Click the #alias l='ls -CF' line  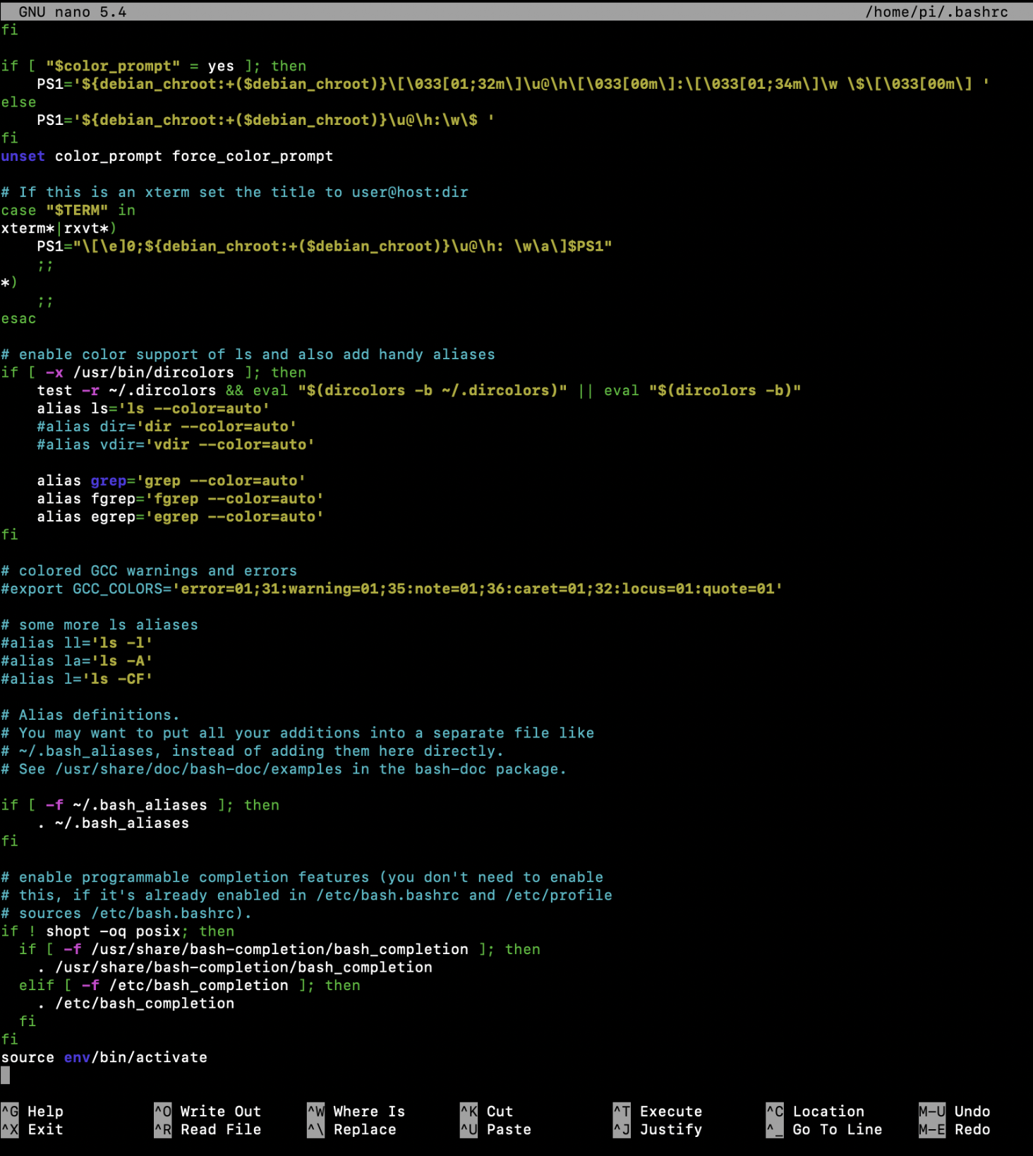pyautogui.click(x=77, y=678)
